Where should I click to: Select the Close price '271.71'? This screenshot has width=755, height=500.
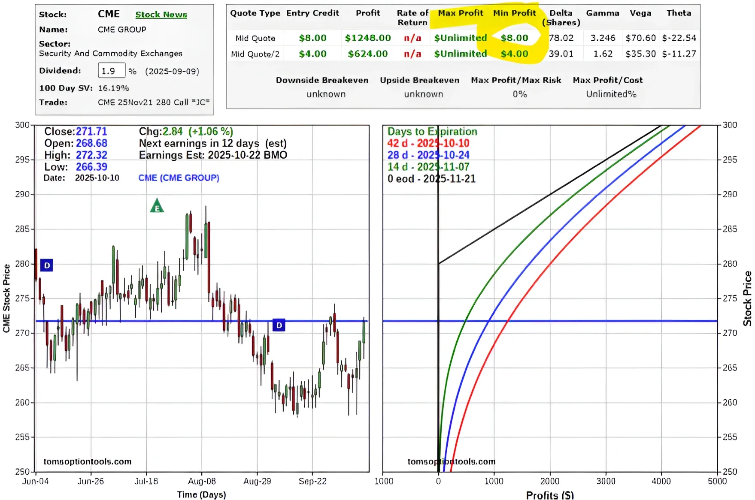(91, 132)
